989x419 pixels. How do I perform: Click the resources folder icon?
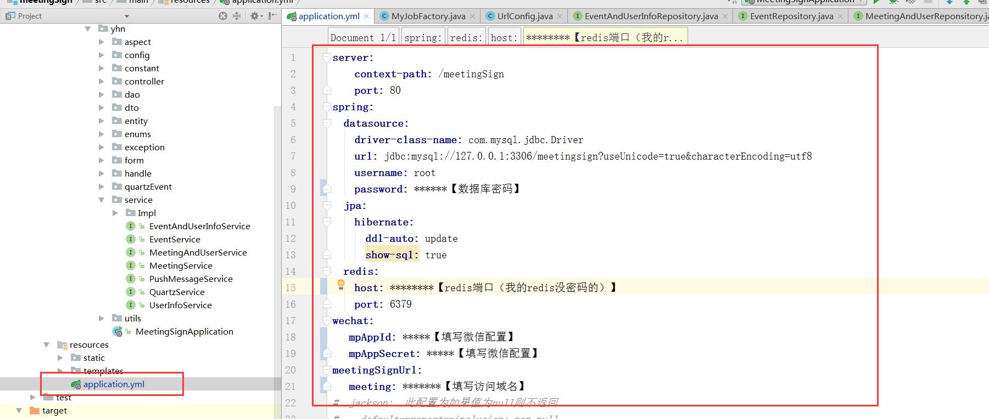tap(62, 344)
